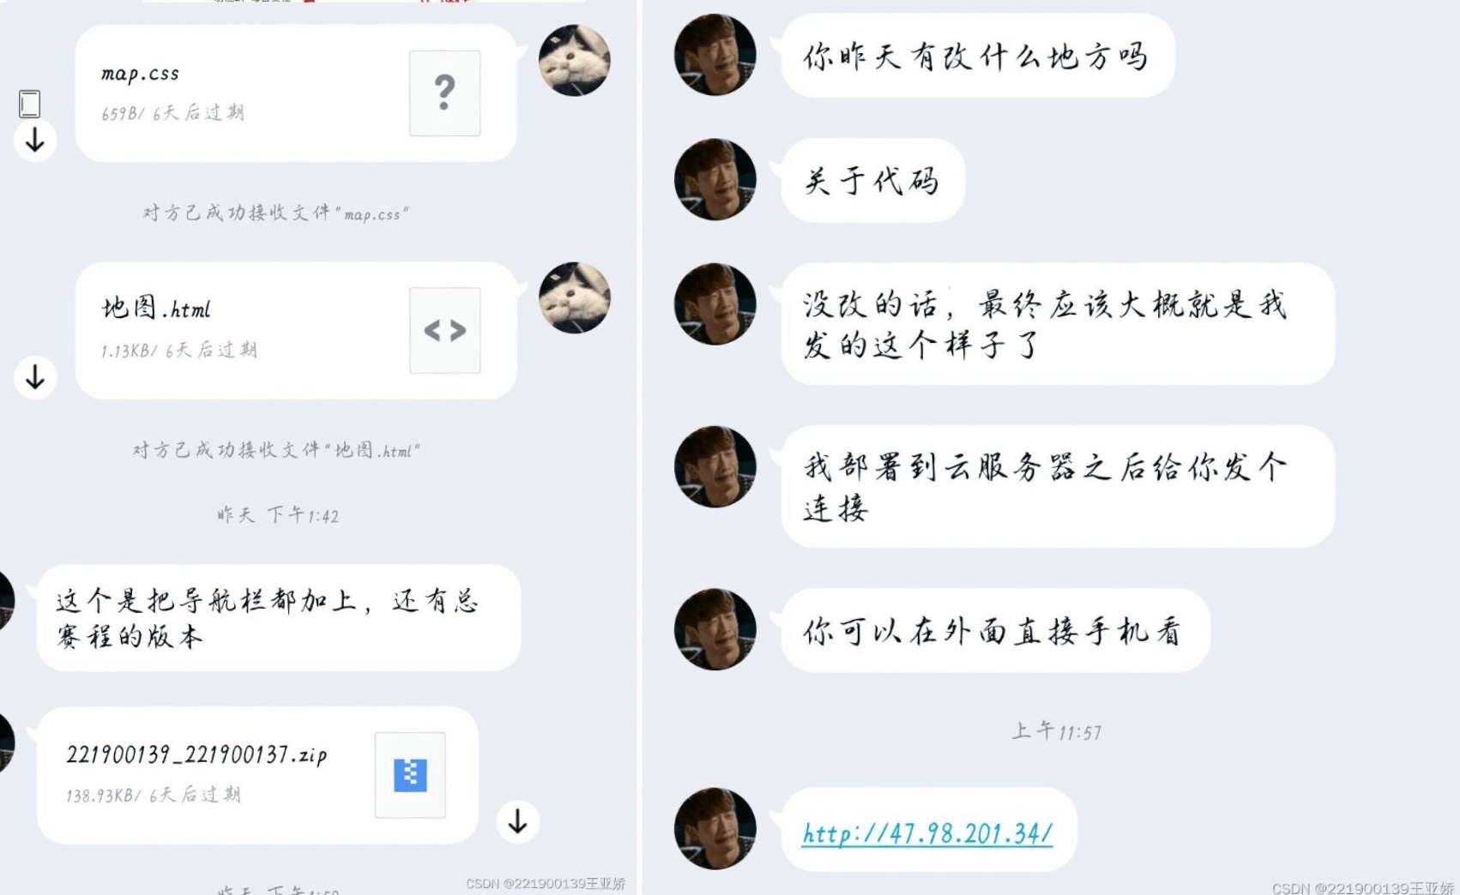Click the 上午11:57 timestamp
The width and height of the screenshot is (1460, 895).
coord(1056,731)
